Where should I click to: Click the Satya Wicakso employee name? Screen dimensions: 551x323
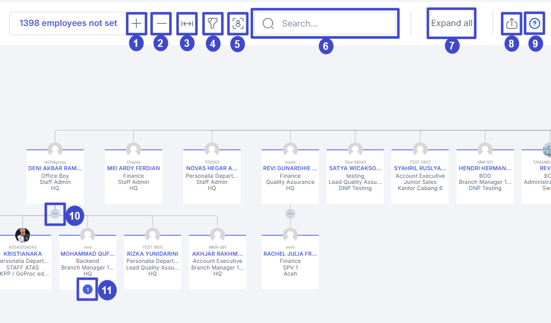[x=355, y=168]
